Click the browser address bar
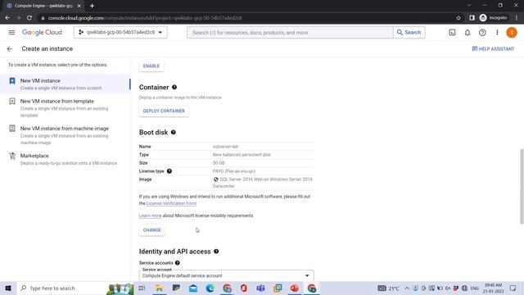 tap(246, 18)
